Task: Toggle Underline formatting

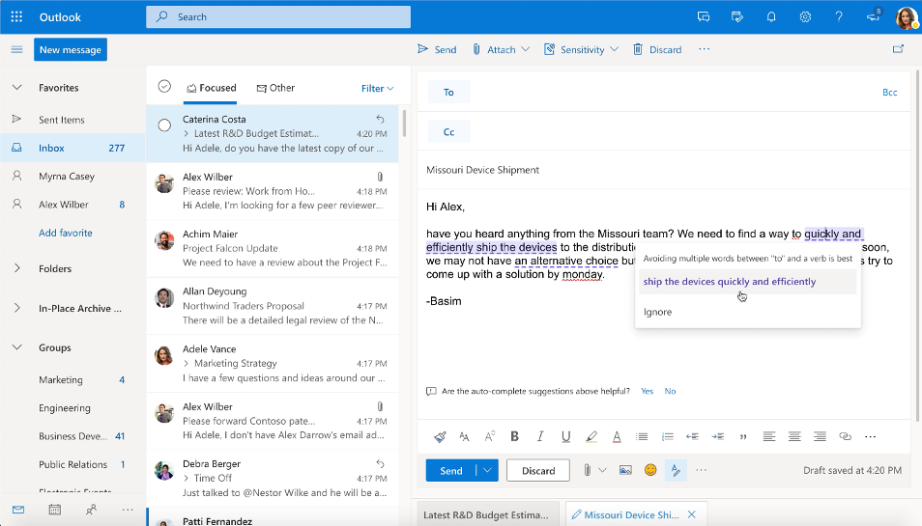Action: tap(565, 436)
